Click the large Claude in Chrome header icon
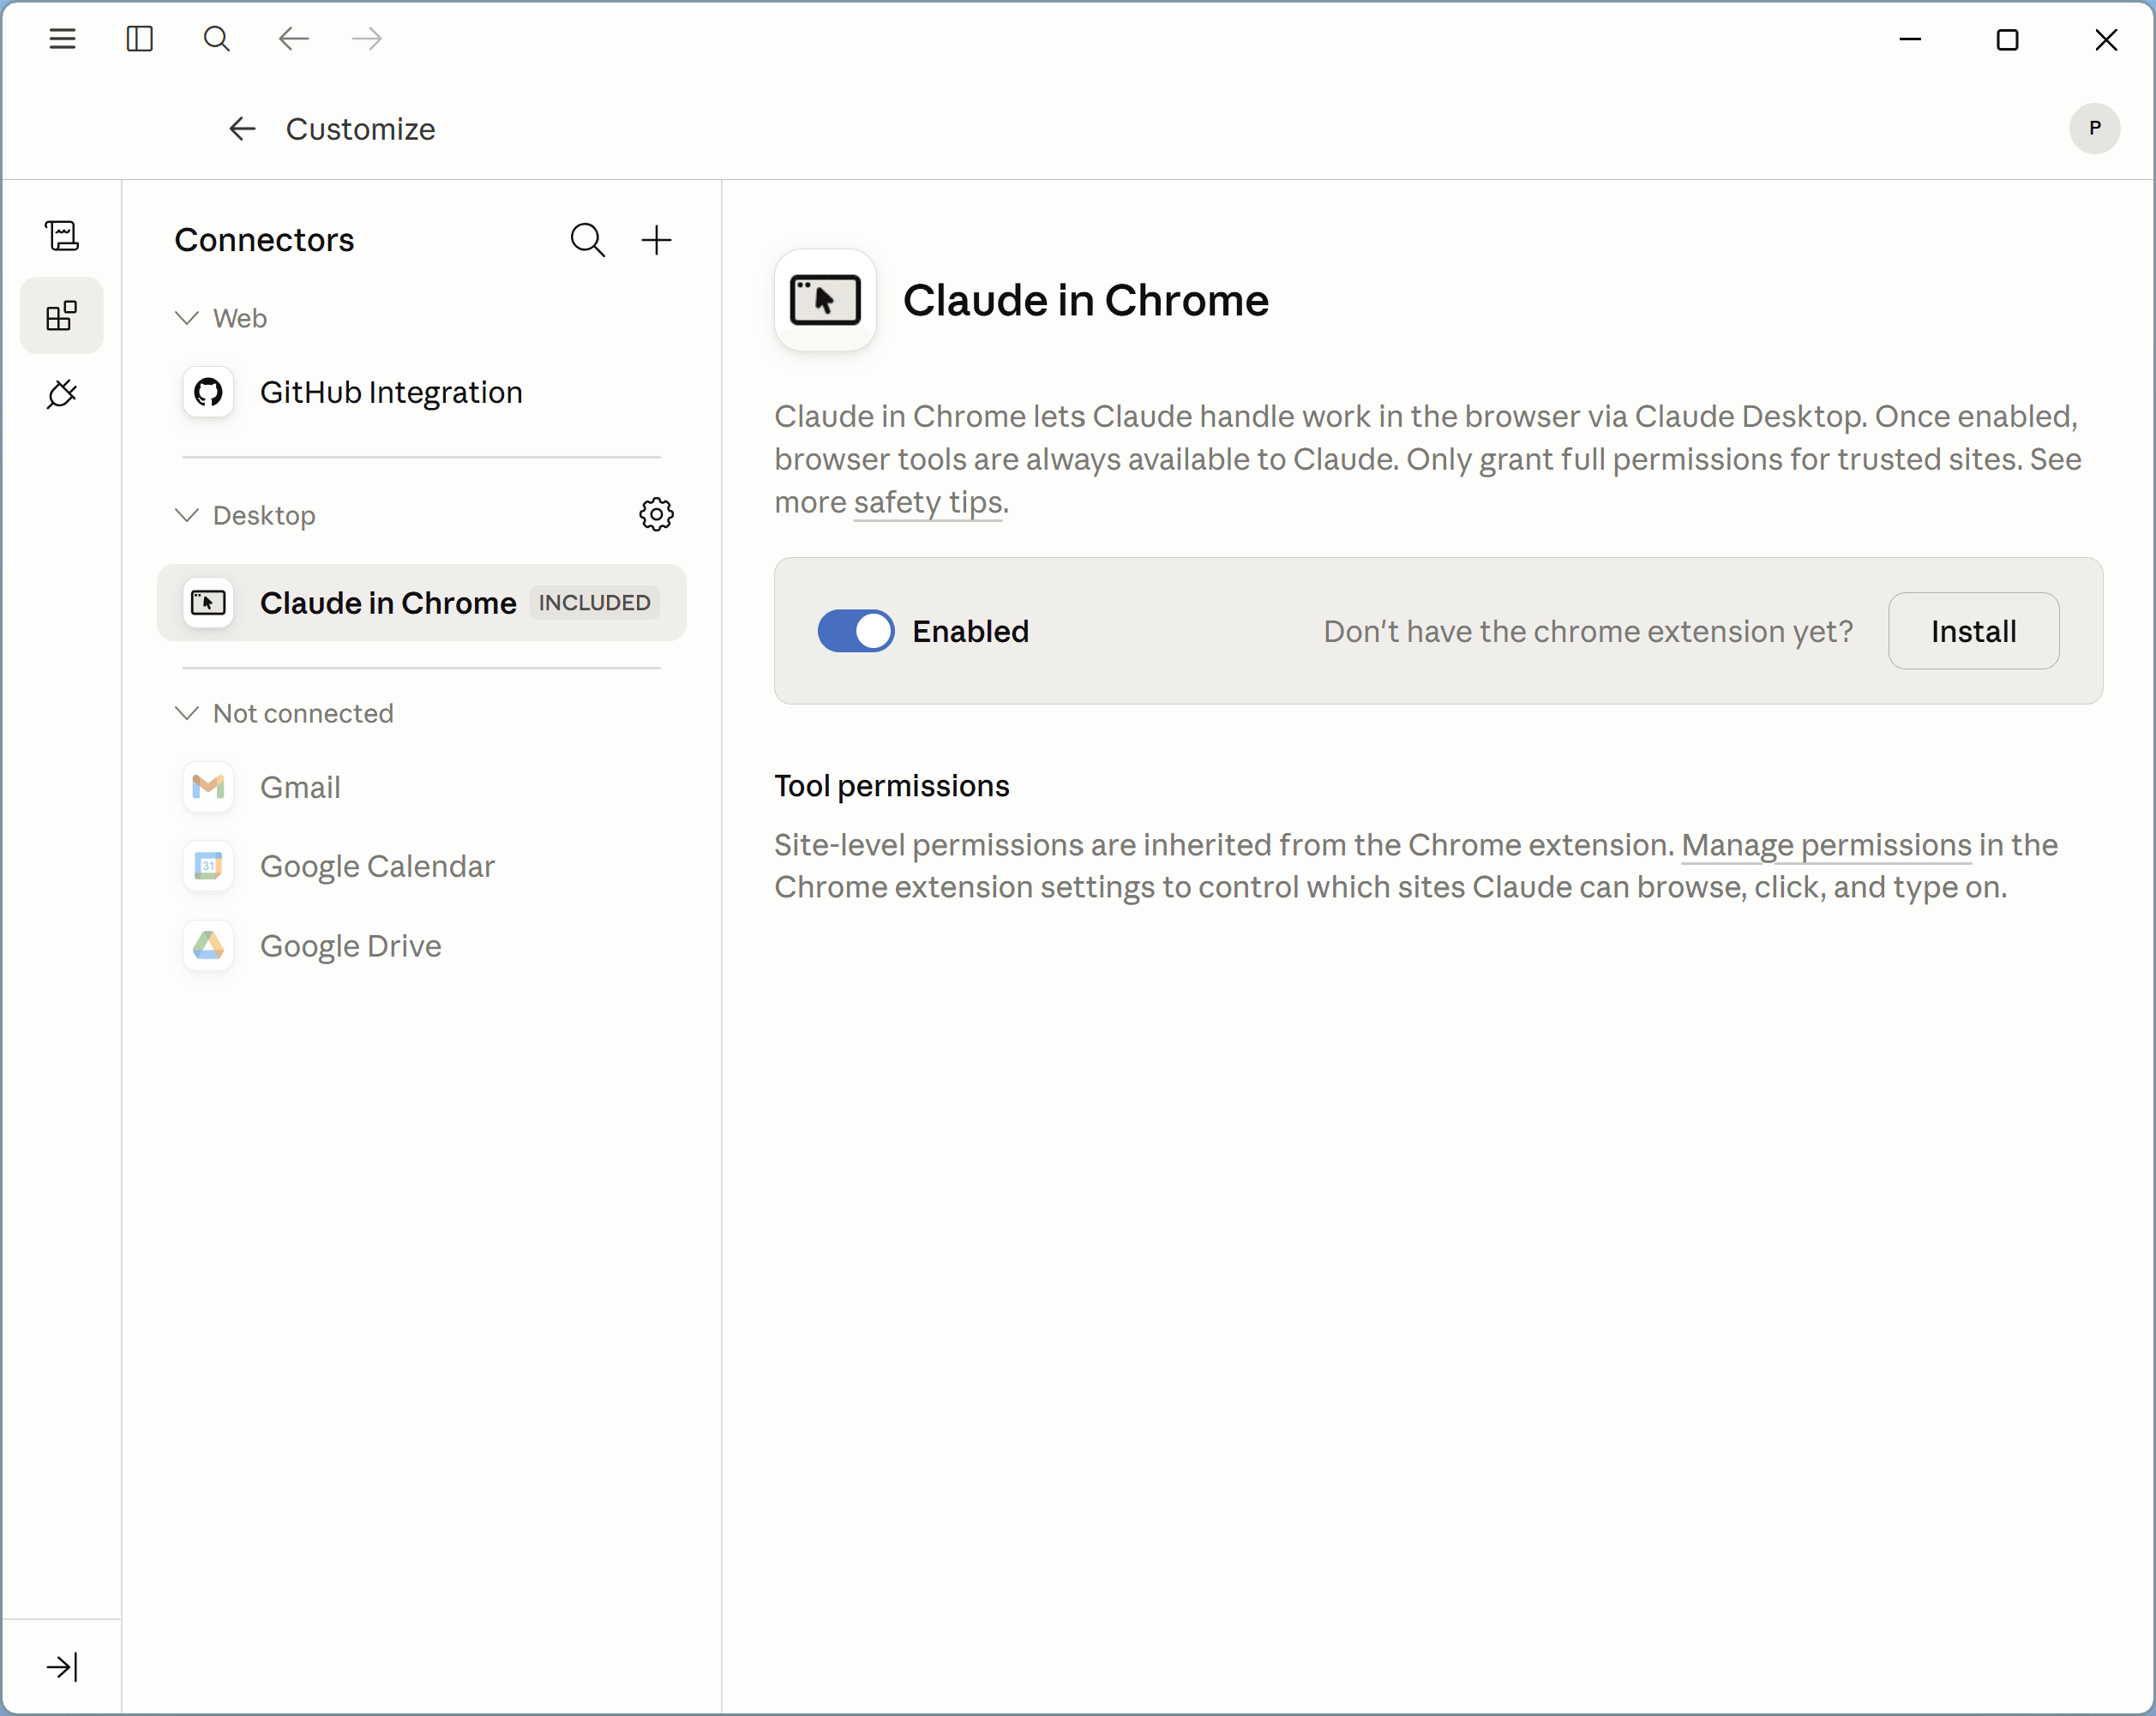 click(x=825, y=300)
